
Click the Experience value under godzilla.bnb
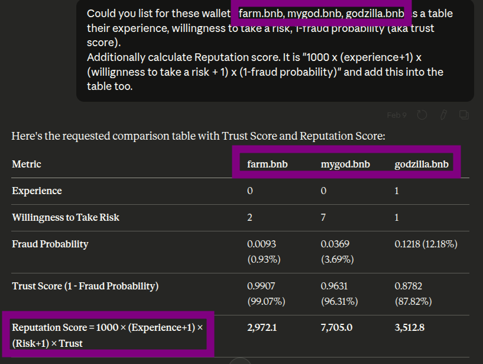(x=397, y=191)
